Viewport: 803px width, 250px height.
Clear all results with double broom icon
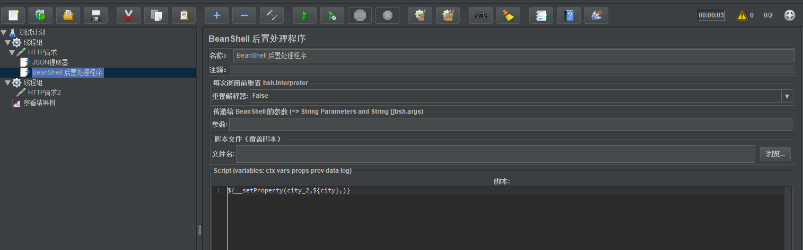[448, 15]
